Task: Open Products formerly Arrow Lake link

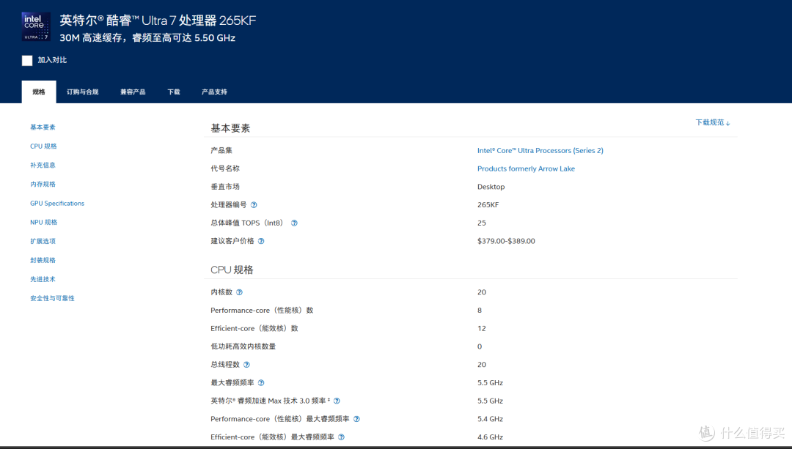Action: 526,168
